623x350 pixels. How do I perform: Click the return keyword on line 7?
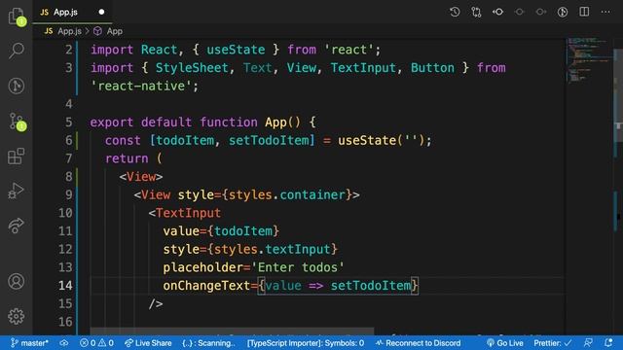(127, 158)
